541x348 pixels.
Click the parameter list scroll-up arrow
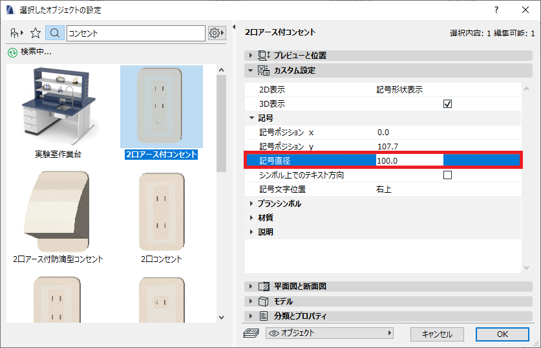coord(527,89)
